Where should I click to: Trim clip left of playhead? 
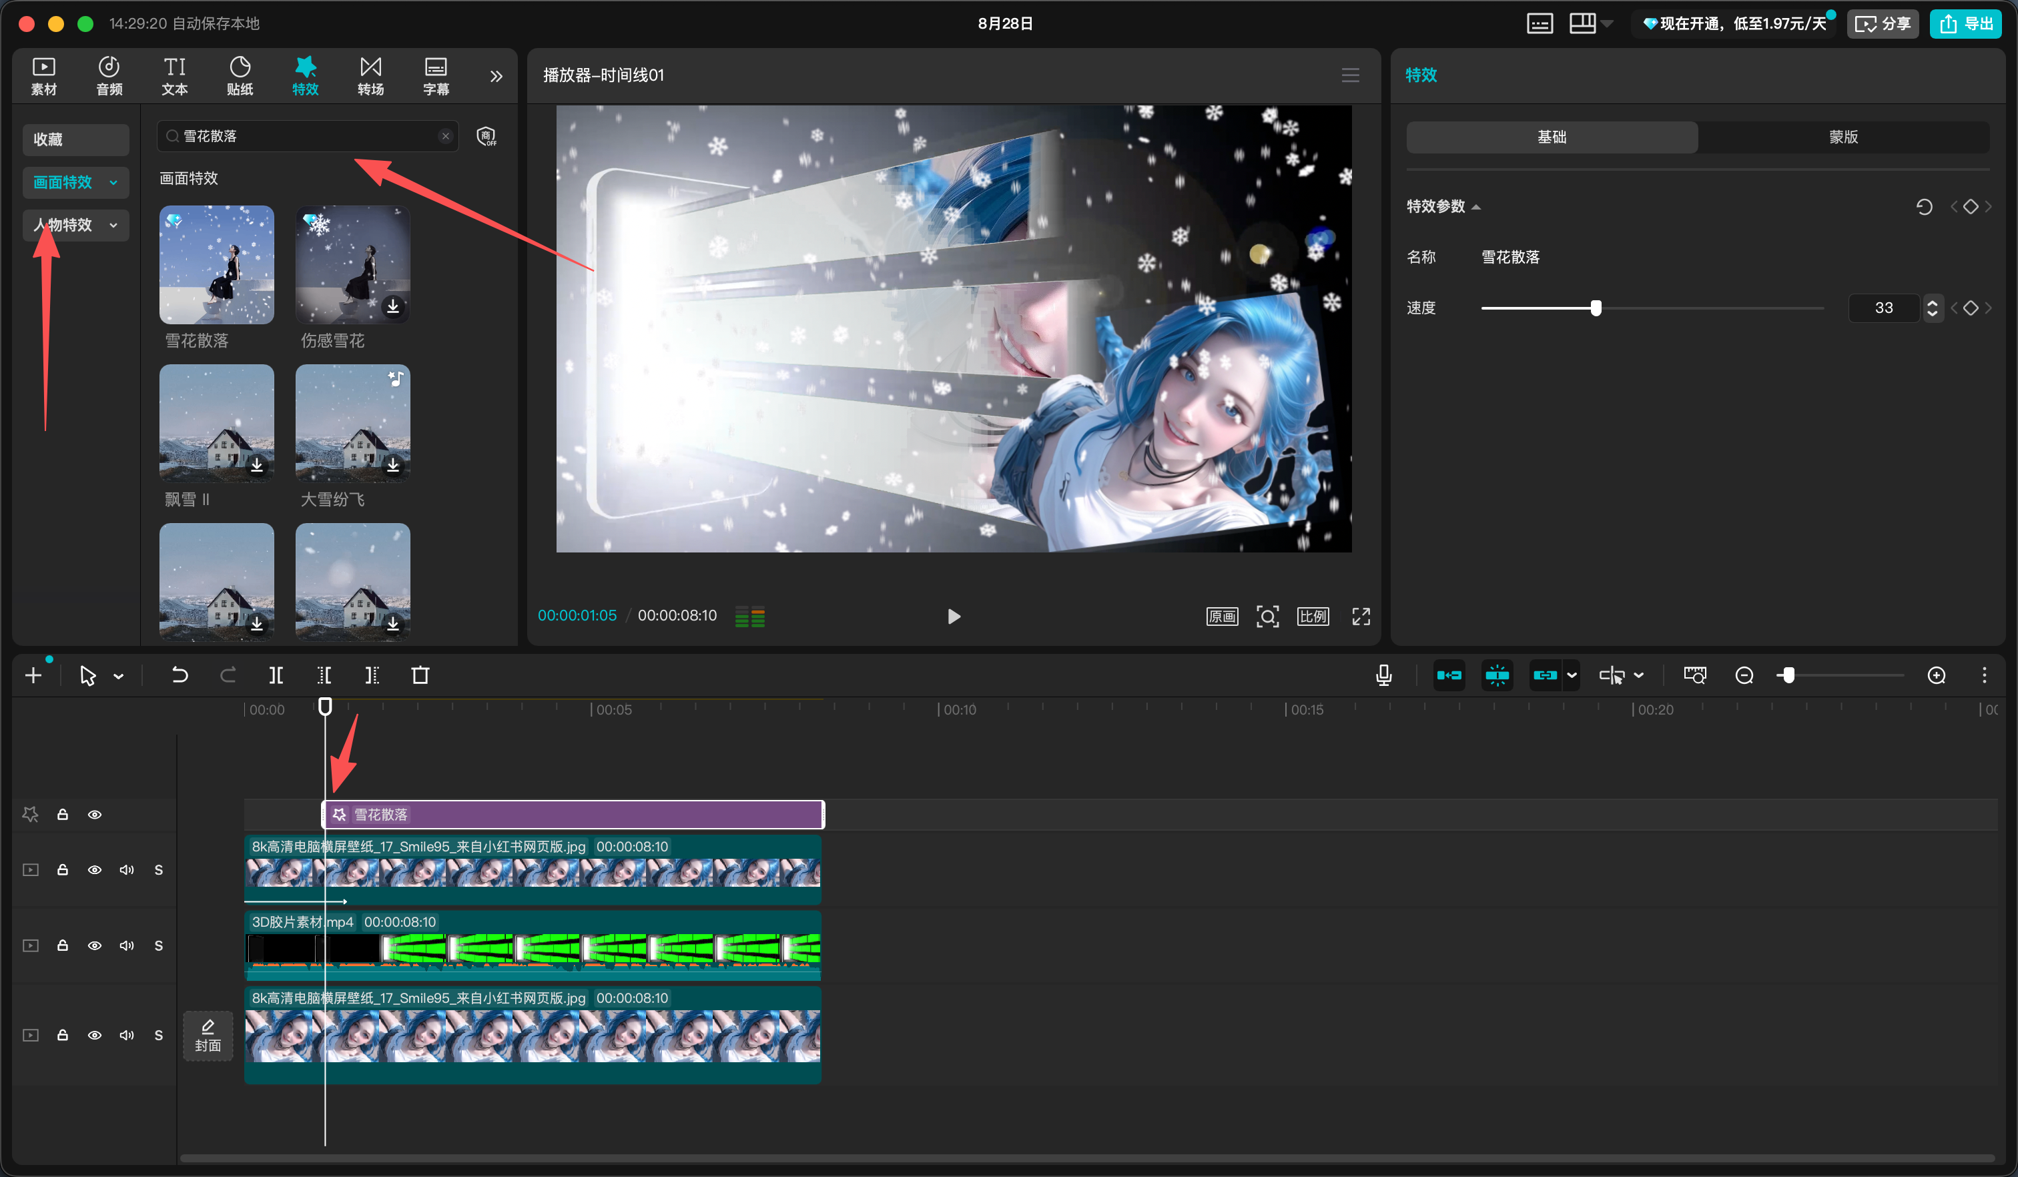[324, 675]
